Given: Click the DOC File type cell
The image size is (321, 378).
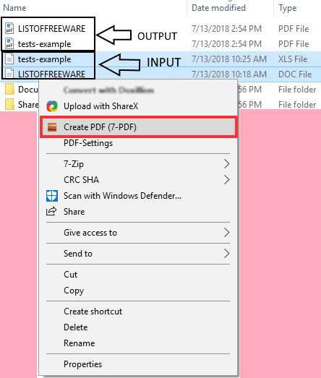Looking at the screenshot, I should [x=295, y=74].
